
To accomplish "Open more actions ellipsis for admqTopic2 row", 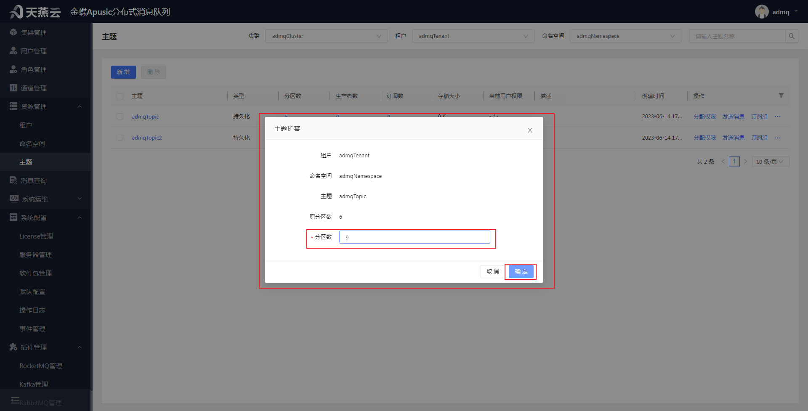I will 777,138.
